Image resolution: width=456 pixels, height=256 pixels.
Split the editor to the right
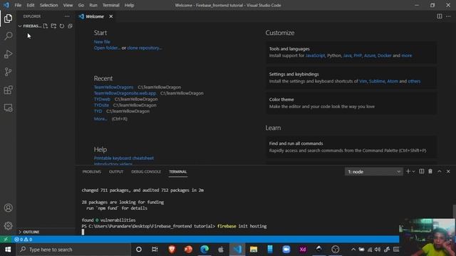tap(440, 16)
